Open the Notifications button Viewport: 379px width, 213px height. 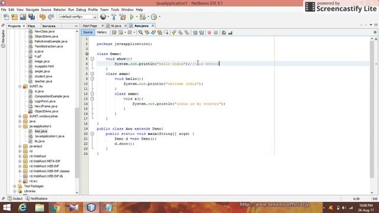[37, 199]
